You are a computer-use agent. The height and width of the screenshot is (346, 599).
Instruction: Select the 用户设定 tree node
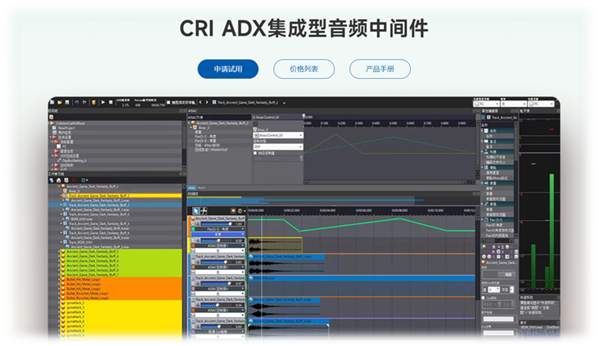65,133
